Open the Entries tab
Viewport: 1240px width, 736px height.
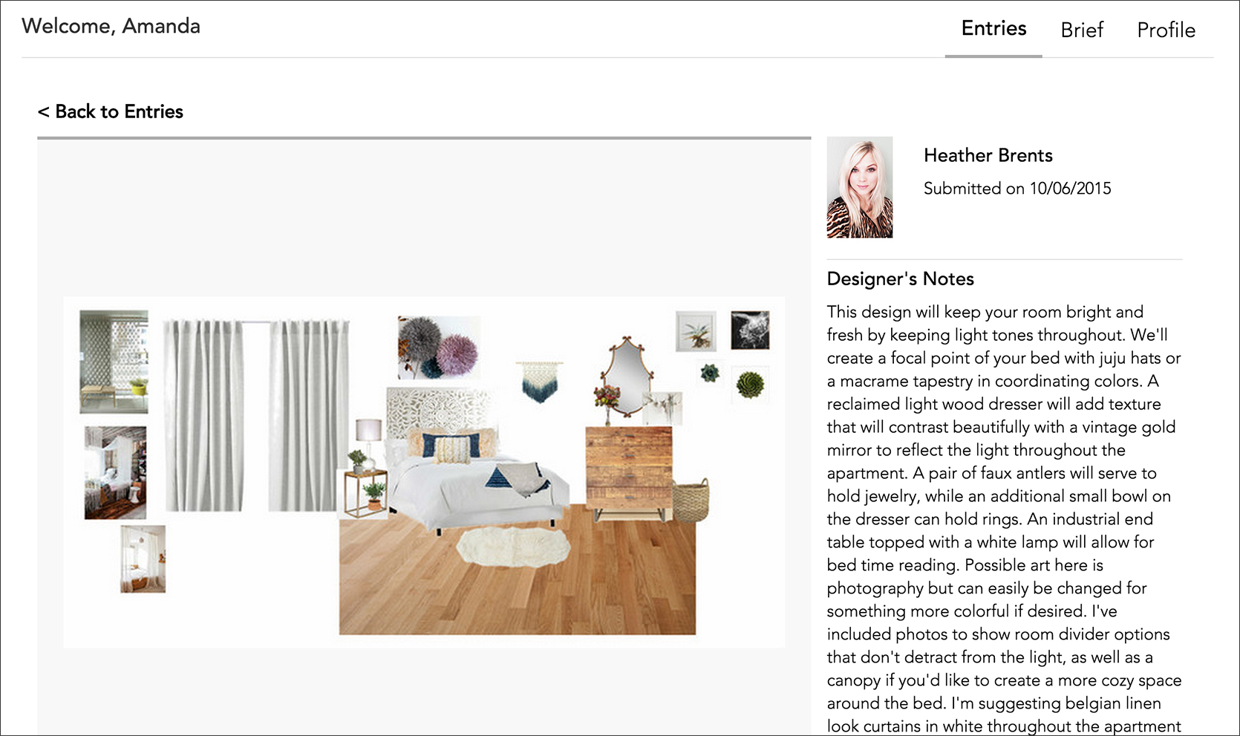coord(993,28)
